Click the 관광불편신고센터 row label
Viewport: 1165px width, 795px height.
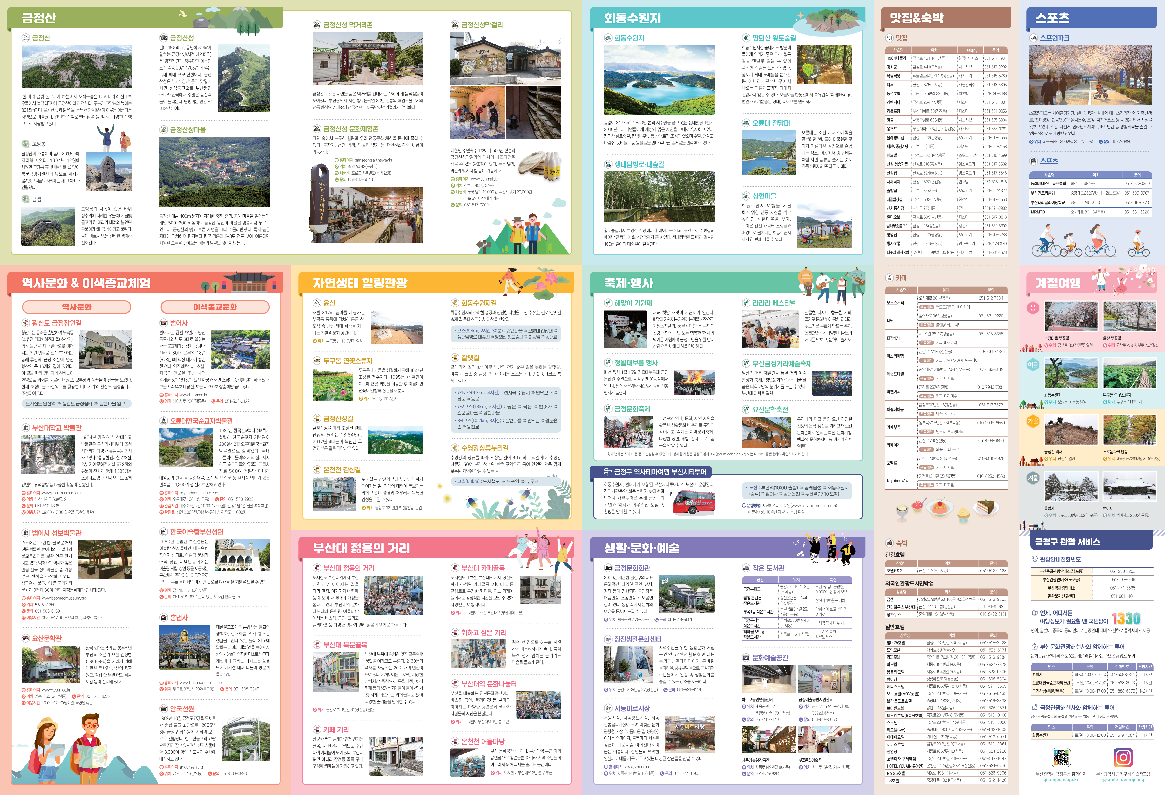pos(1061,596)
